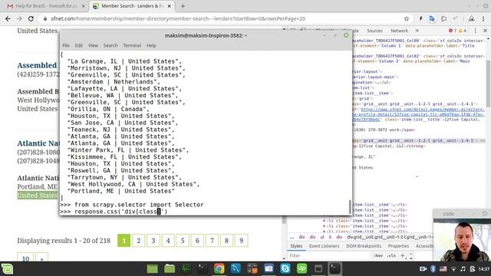Go to results page 5
The width and height of the screenshot is (491, 276).
(183, 240)
